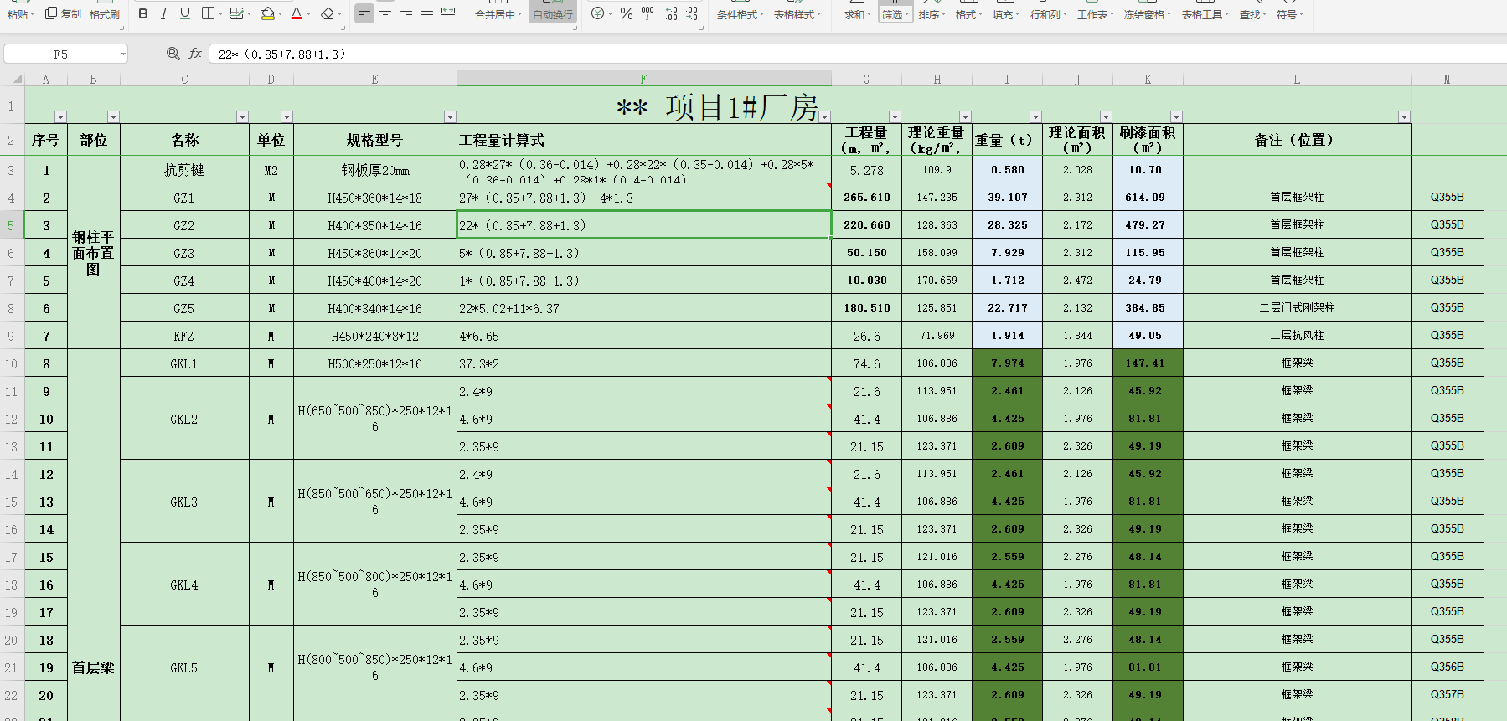Click the 格式刷 format painter
This screenshot has width=1507, height=721.
pyautogui.click(x=104, y=14)
